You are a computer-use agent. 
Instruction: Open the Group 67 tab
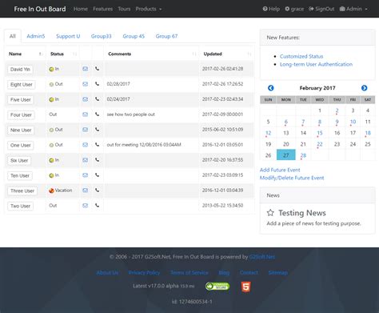pyautogui.click(x=166, y=36)
